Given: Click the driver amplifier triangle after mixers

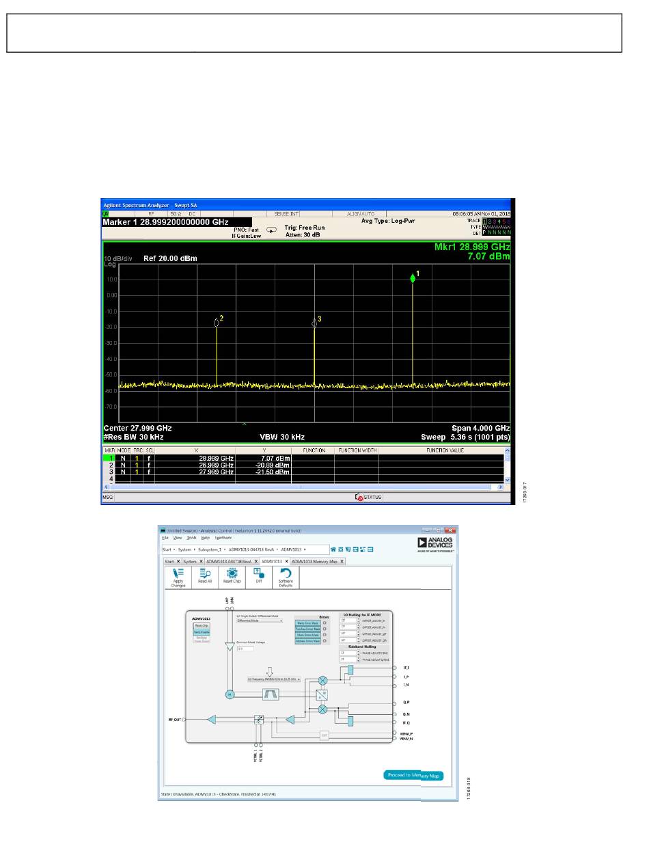Looking at the screenshot, I should click(x=290, y=719).
